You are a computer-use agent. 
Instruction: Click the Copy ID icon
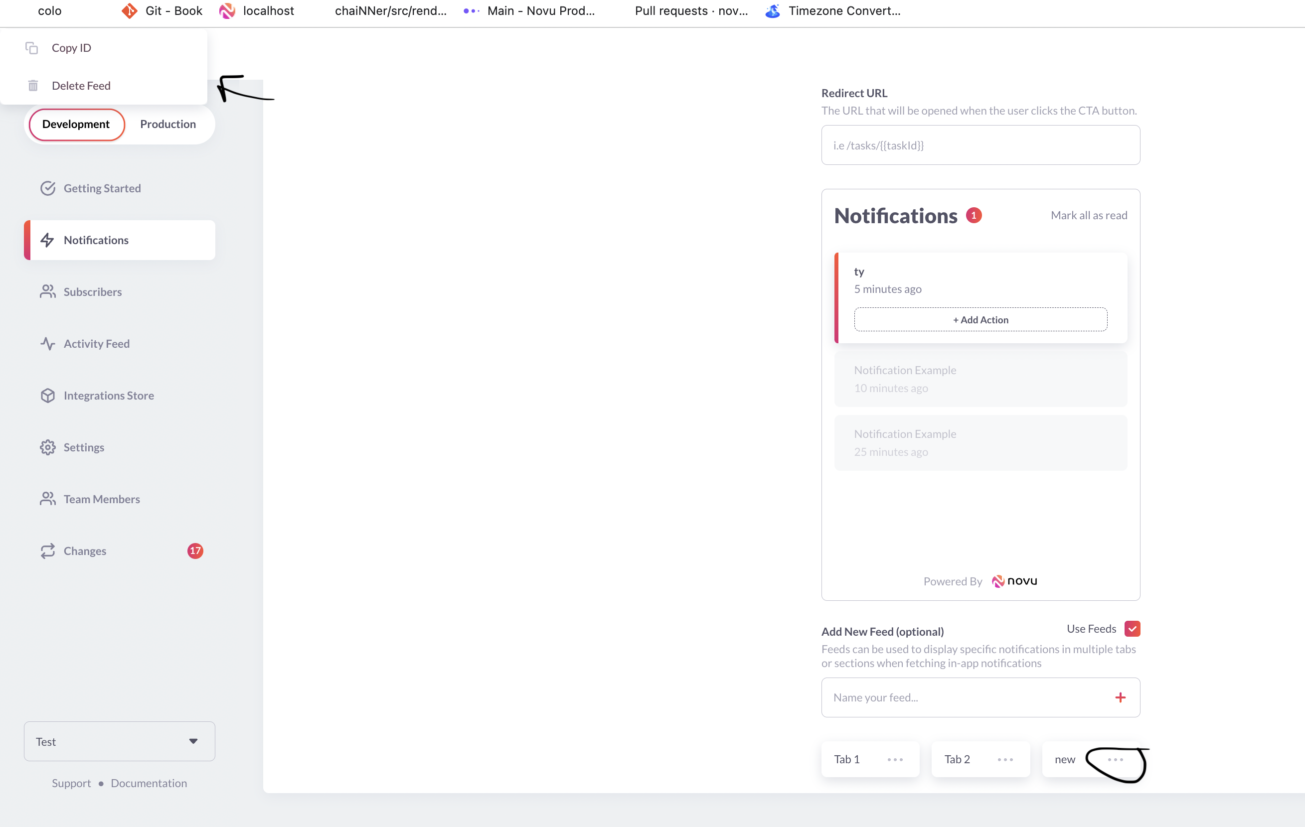tap(31, 48)
